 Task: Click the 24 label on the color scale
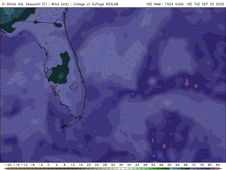[x=97, y=165]
